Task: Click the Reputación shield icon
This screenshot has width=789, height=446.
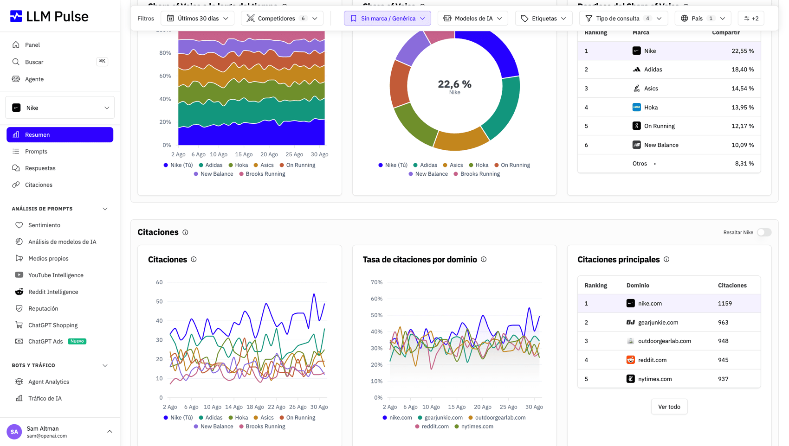Action: 19,308
